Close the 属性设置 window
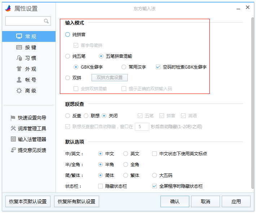Viewport: 256px width, 213px height. (248, 7)
